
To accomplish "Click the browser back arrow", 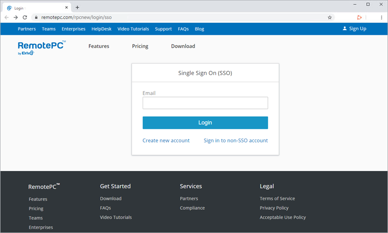I will tap(7, 17).
